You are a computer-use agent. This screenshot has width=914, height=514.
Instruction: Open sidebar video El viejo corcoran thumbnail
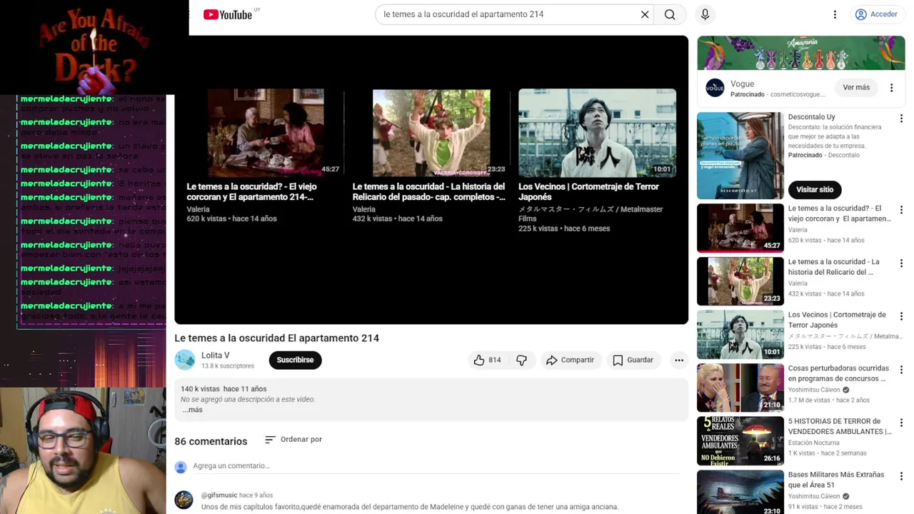[x=740, y=228]
